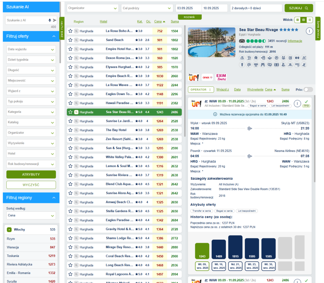Image resolution: width=324 pixels, height=283 pixels.
Task: Open the Organizator dropdown in top bar
Action: pos(93,8)
